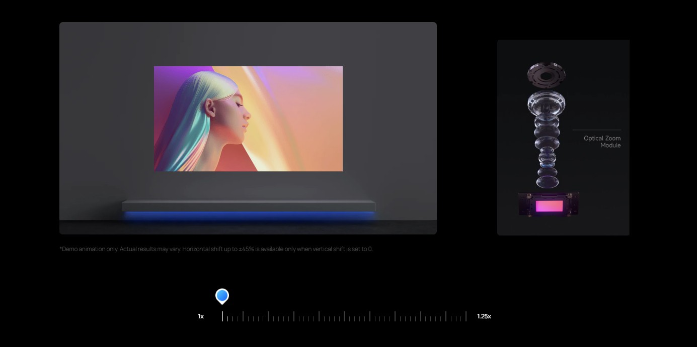Click the glowing pink display chip
The width and height of the screenshot is (697, 347).
click(549, 206)
